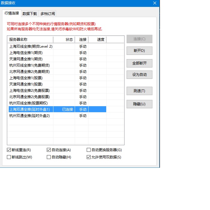Click the 连接(C) button
210x210 pixels.
pyautogui.click(x=139, y=39)
